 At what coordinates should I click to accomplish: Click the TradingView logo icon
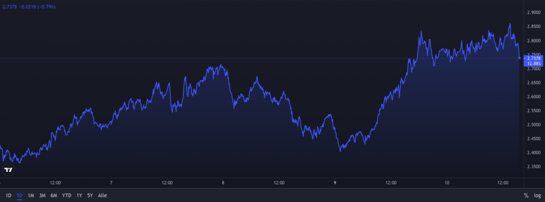tap(9, 170)
